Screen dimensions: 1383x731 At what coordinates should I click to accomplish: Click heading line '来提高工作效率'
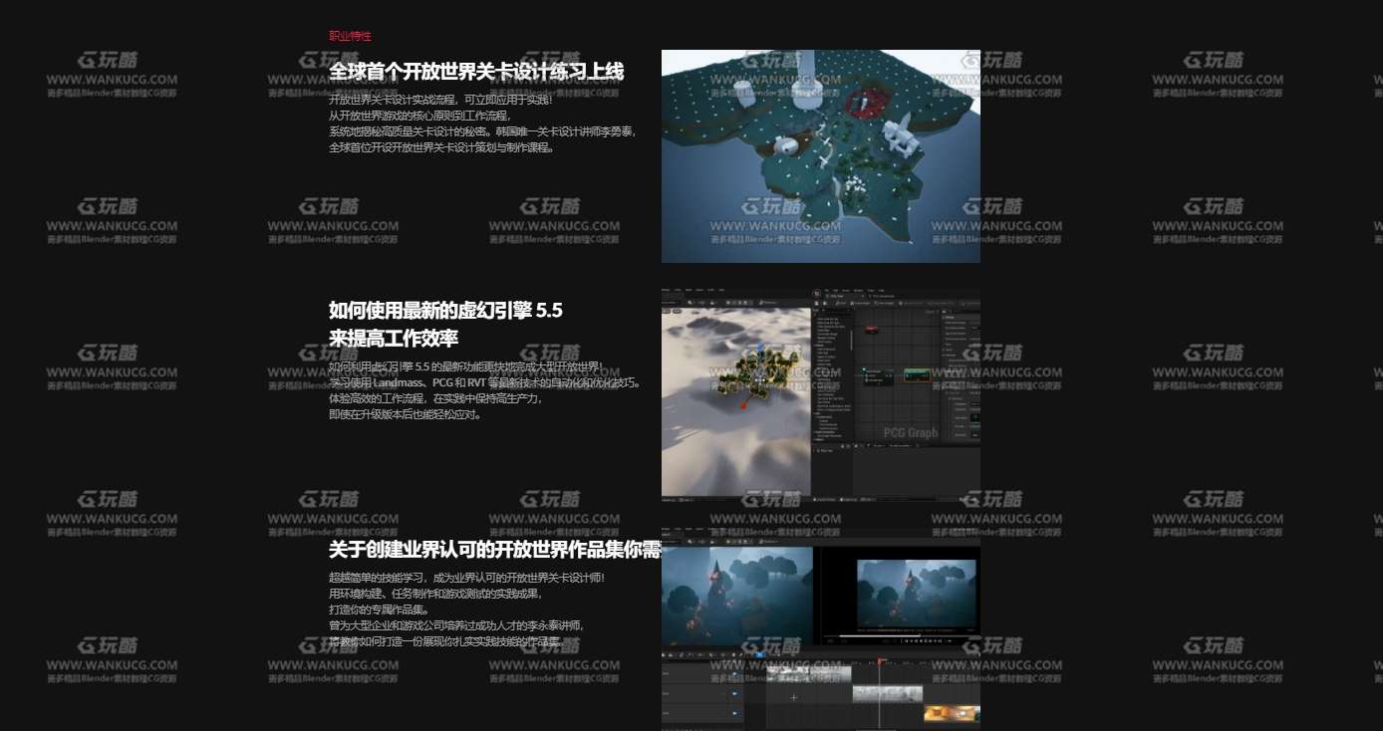394,338
